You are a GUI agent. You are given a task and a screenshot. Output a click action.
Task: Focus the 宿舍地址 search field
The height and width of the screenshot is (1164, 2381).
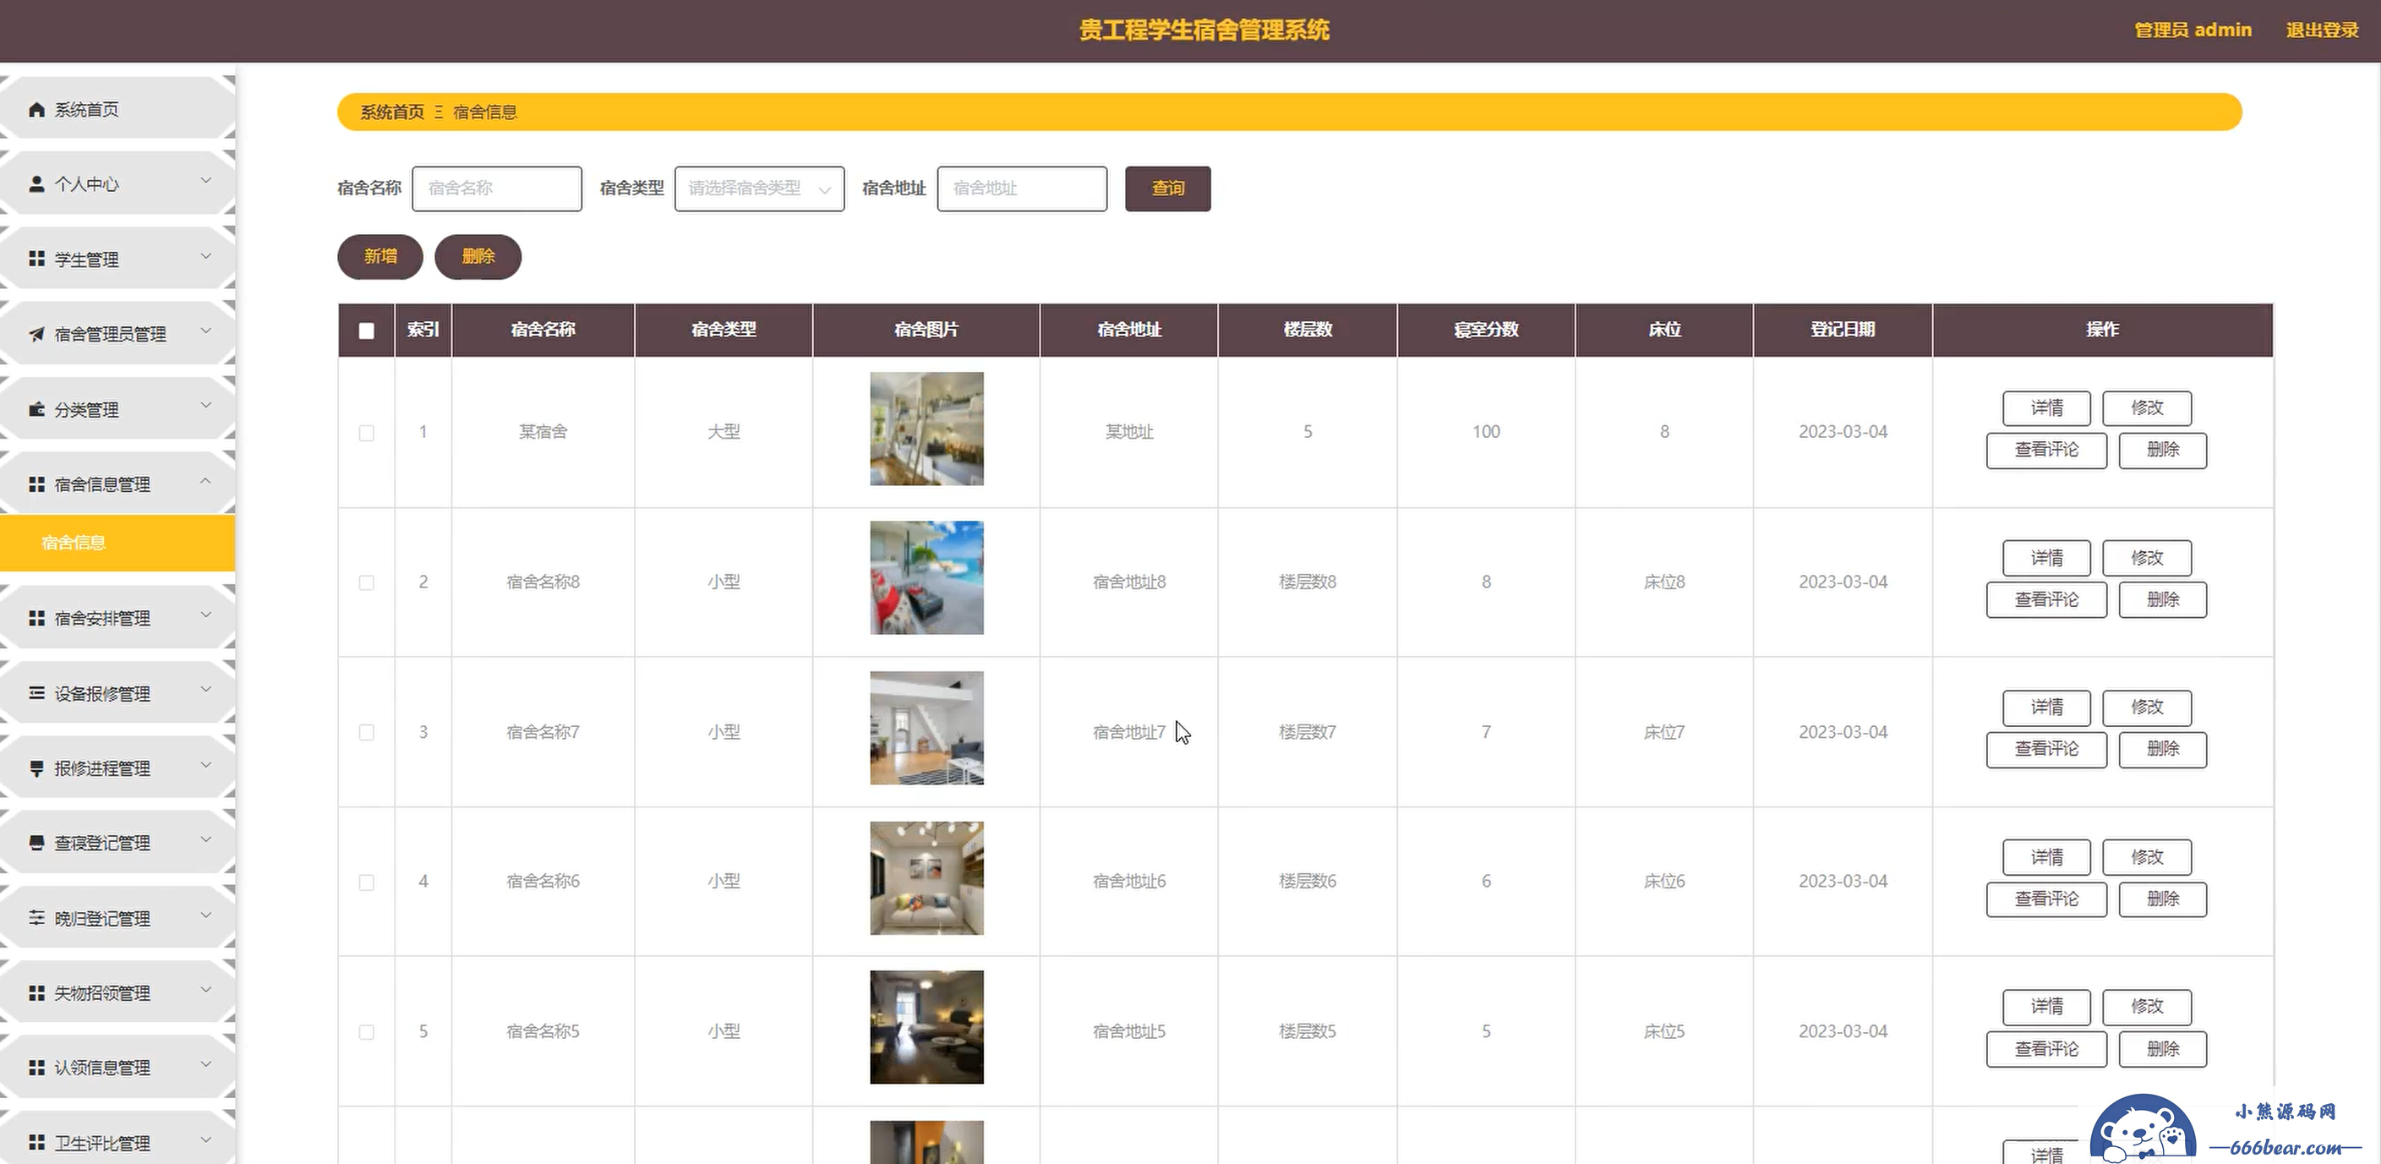[1022, 189]
